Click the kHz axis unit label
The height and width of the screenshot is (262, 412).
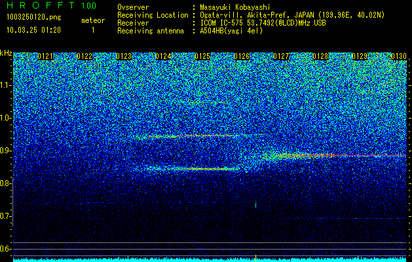pos(6,53)
